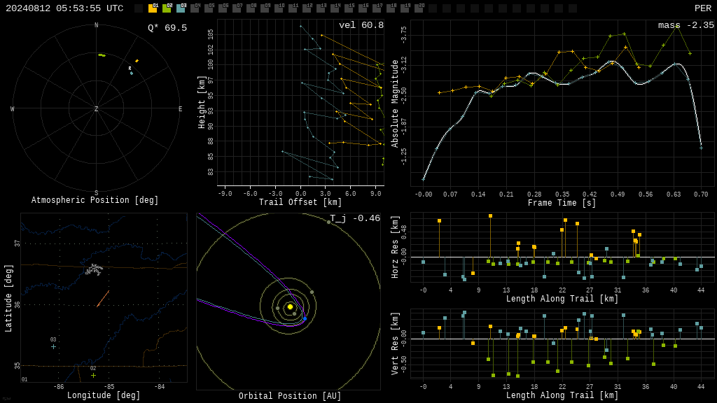Click the station 03 cross on map
717x403 pixels.
pyautogui.click(x=53, y=347)
